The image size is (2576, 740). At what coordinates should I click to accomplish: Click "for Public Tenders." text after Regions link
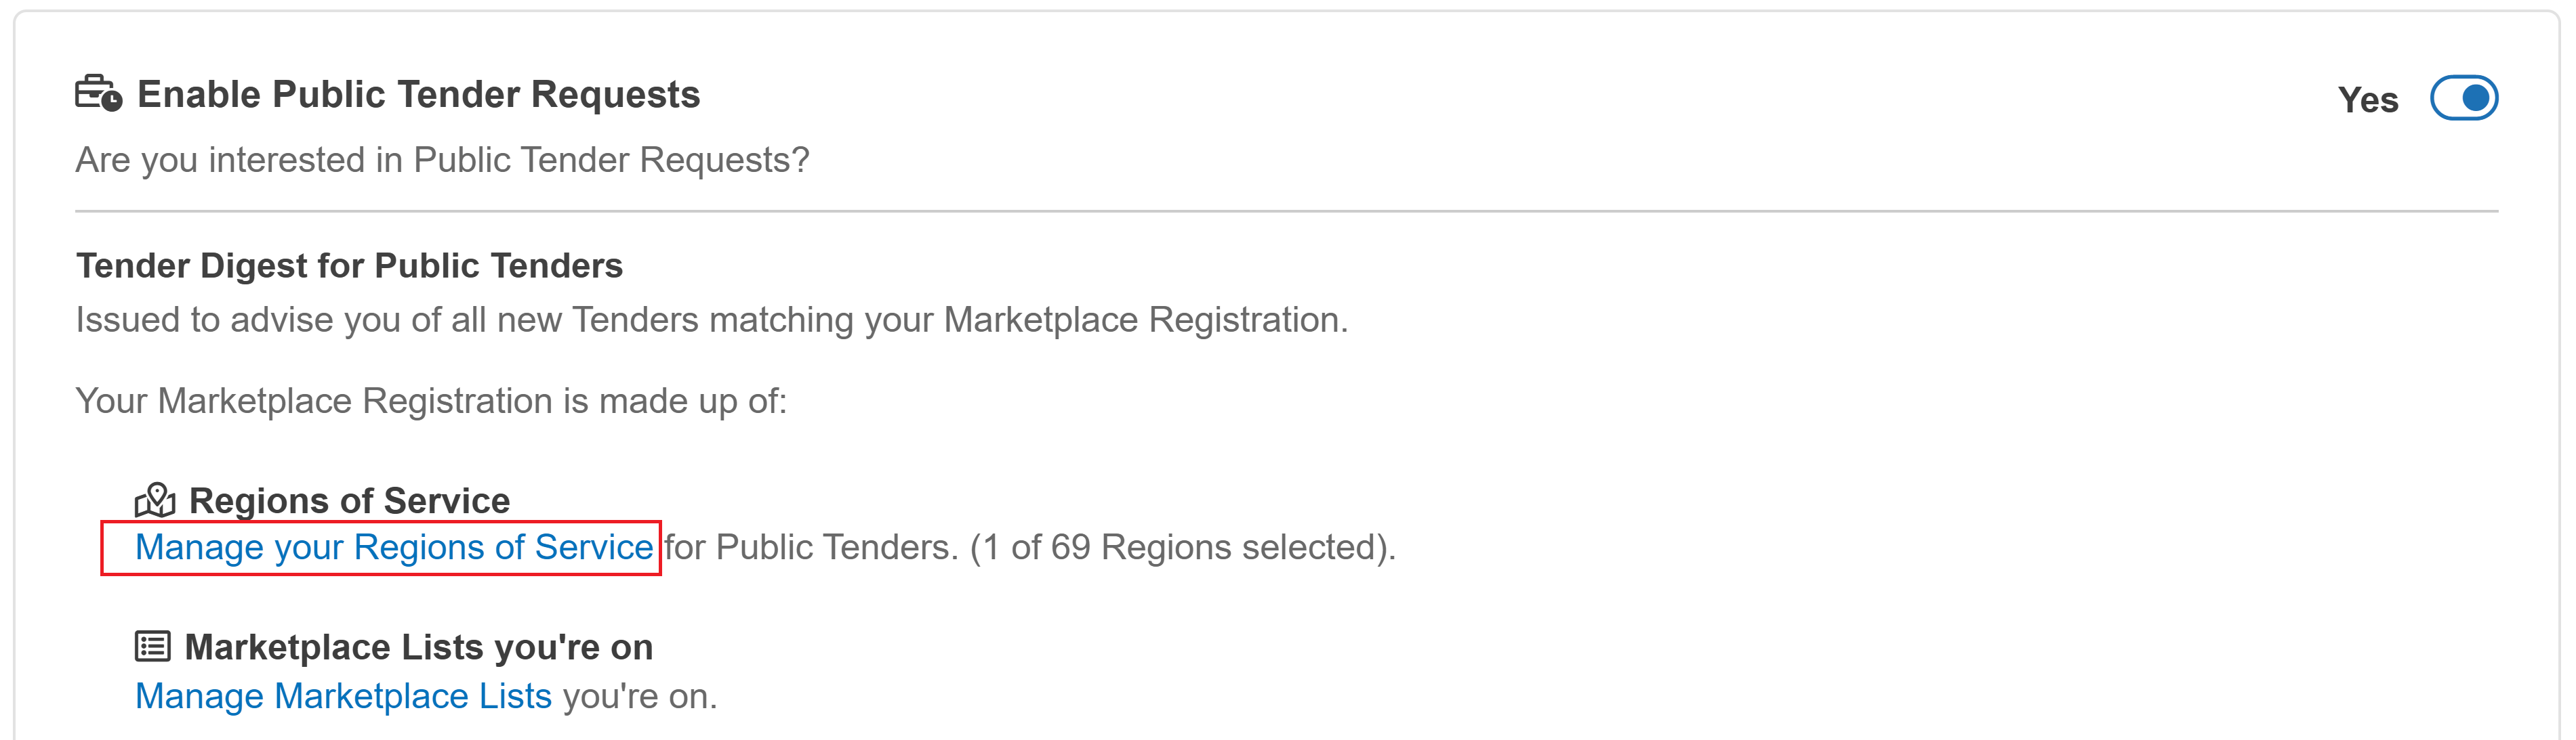[x=811, y=547]
